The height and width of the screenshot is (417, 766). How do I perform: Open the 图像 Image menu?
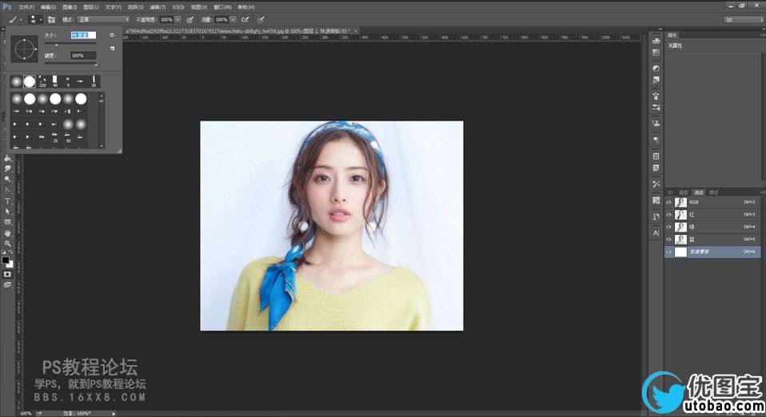coord(70,7)
